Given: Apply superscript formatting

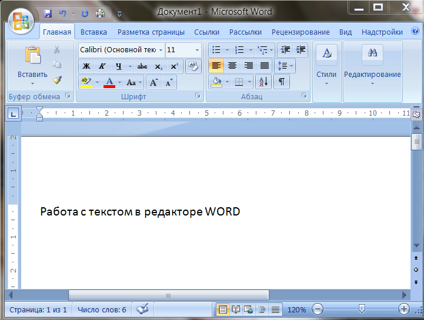Looking at the screenshot, I should tap(175, 66).
